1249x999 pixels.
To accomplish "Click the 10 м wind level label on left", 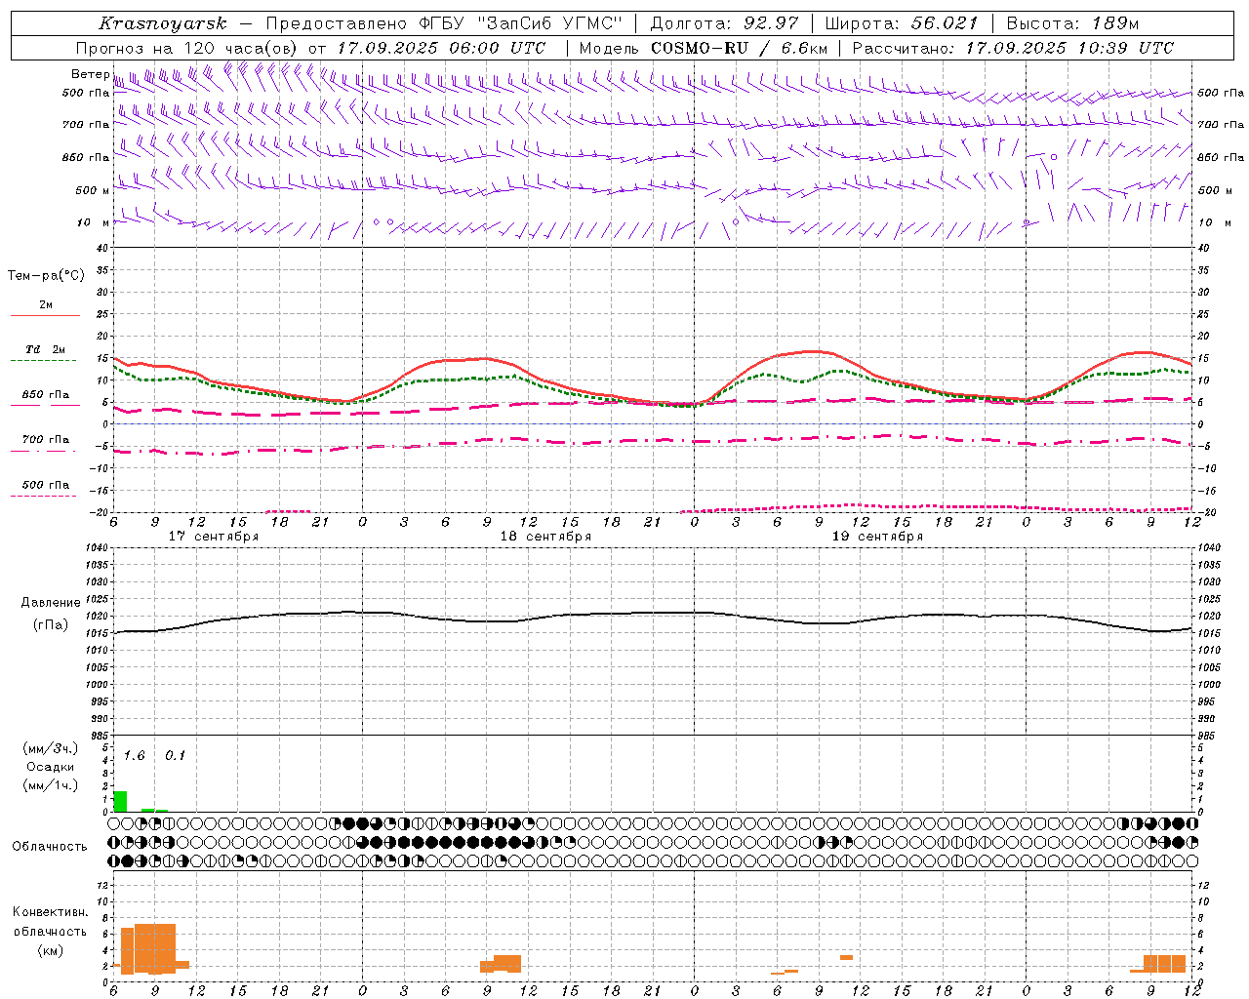I will 93,222.
